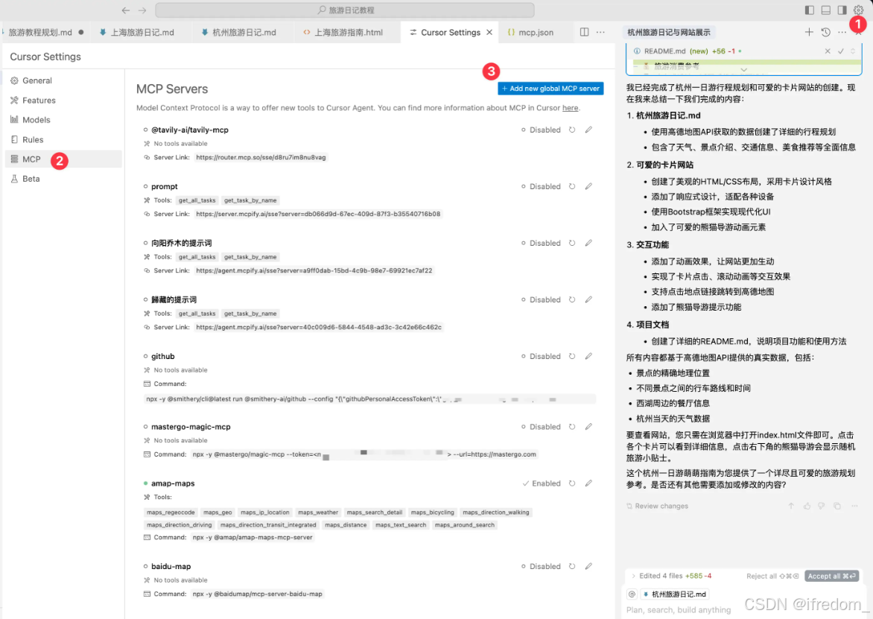Copy the chat response with copy icon
Image resolution: width=873 pixels, height=619 pixels.
(x=837, y=506)
